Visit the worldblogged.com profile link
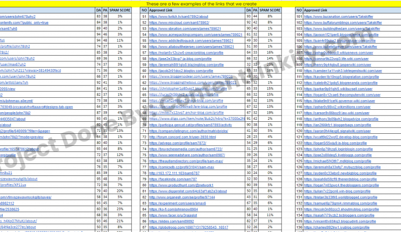This screenshot has height=232, width=401. click(341, 197)
